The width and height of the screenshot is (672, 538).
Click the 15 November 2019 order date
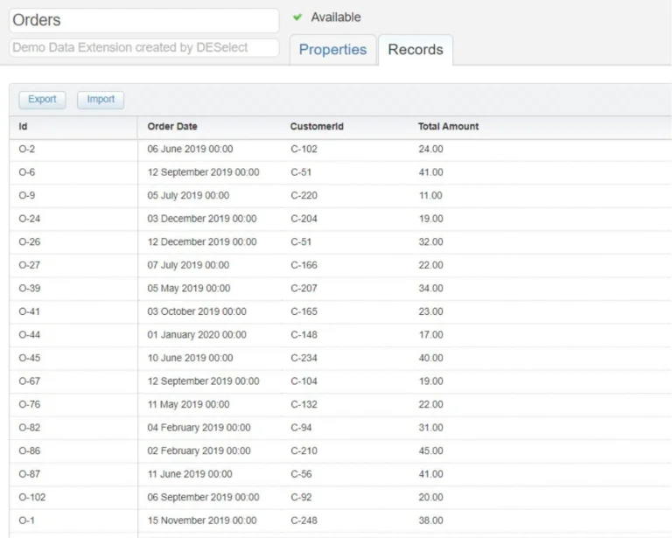202,521
